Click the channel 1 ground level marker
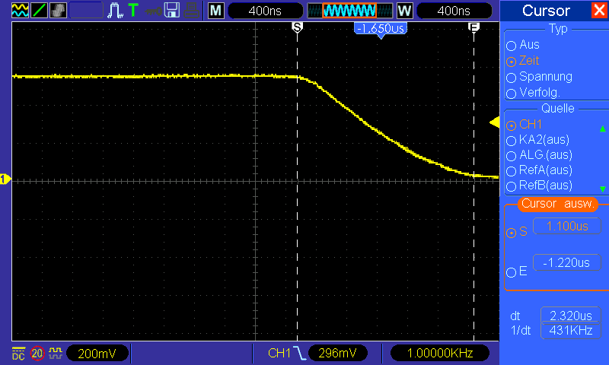Screen dimensions: 609x365 (5, 179)
